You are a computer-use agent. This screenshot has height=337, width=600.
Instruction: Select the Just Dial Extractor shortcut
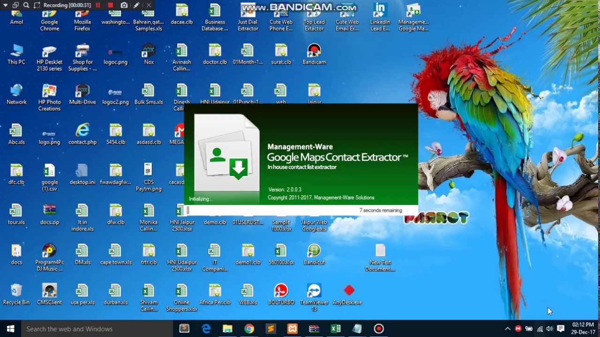click(248, 18)
